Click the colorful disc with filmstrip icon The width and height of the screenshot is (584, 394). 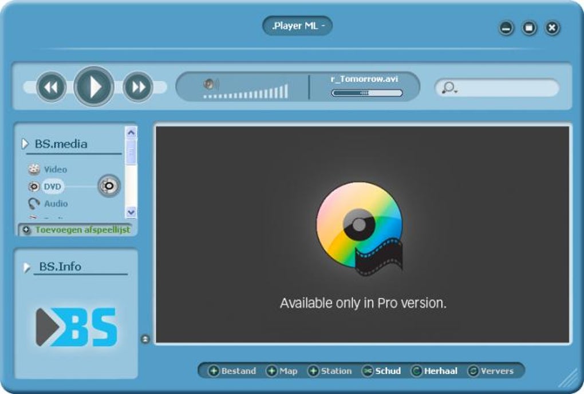[360, 228]
